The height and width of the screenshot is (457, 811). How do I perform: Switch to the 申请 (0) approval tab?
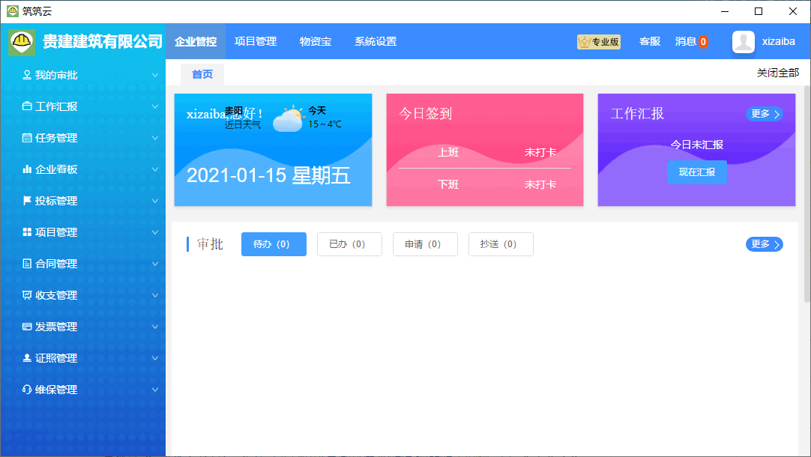click(425, 244)
